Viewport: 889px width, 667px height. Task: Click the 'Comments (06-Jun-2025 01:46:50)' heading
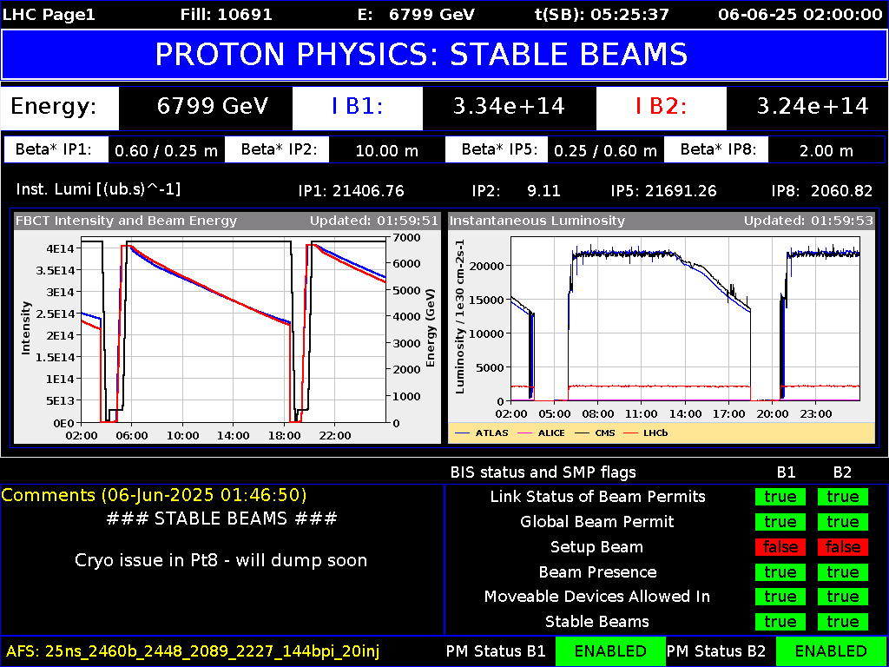coord(155,494)
